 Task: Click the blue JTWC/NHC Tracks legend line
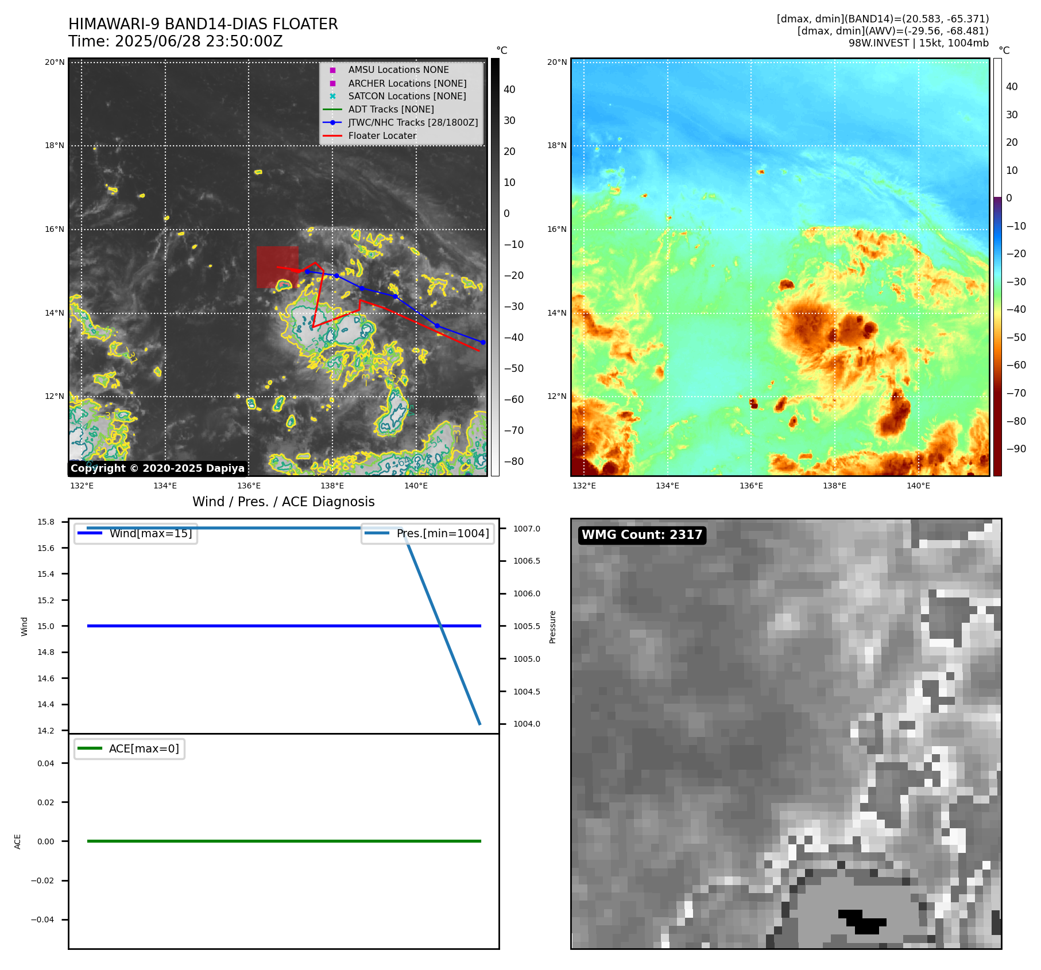point(332,123)
